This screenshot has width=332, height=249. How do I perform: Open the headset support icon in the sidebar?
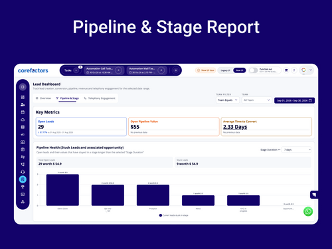coord(23,172)
